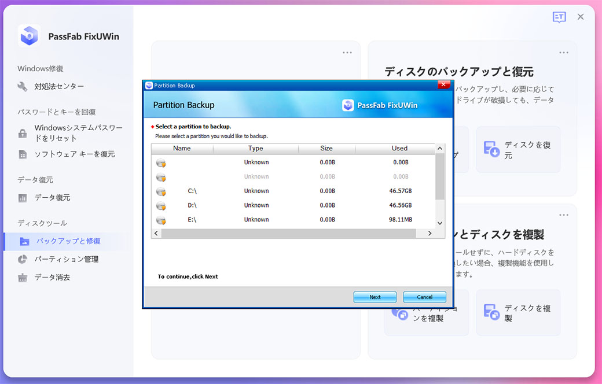602x384 pixels.
Task: Click the パーティション管理 pie icon
Action: (x=23, y=259)
